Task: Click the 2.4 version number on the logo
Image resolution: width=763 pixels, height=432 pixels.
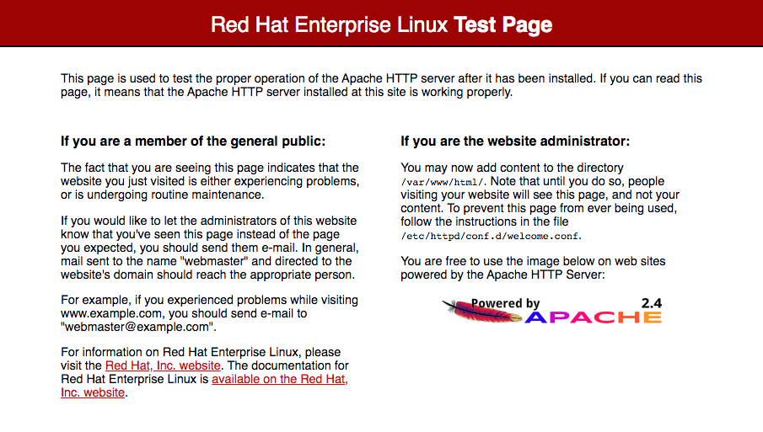Action: [652, 301]
